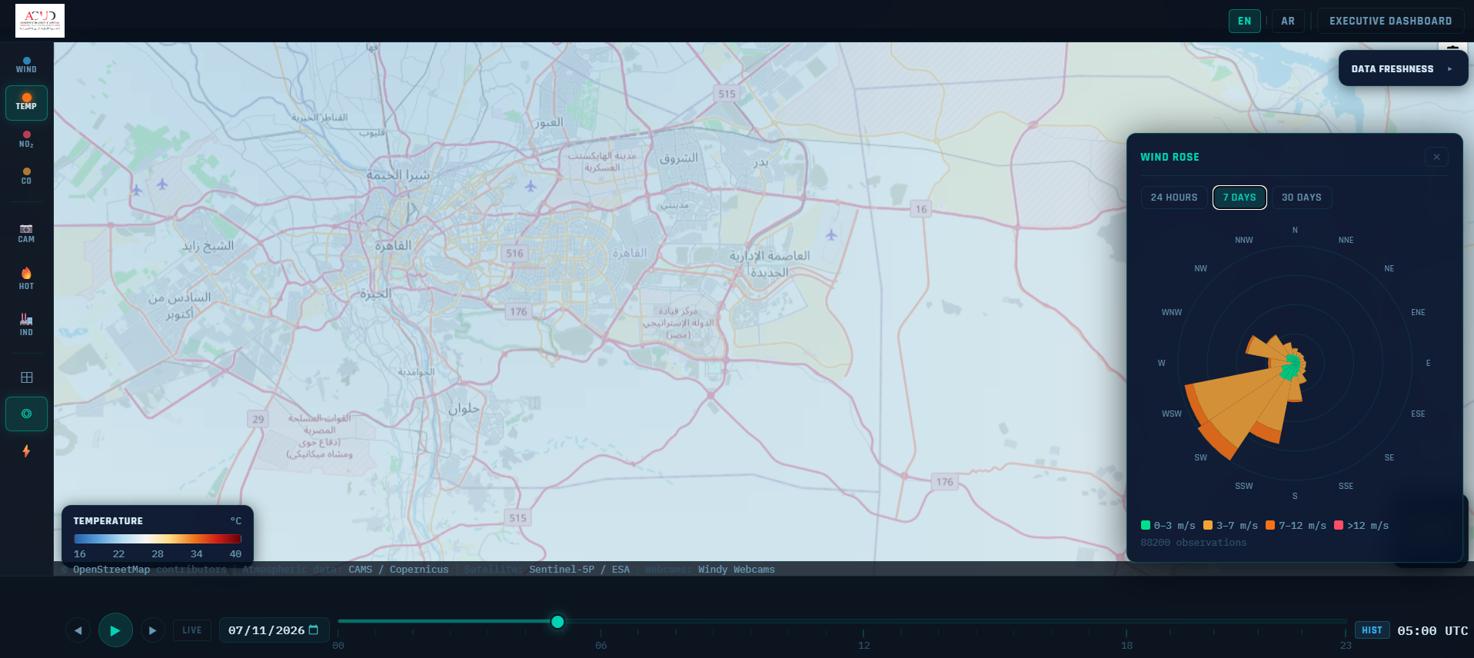Open the Sentinel-5P / ESA link
Viewport: 1474px width, 658px height.
[579, 570]
